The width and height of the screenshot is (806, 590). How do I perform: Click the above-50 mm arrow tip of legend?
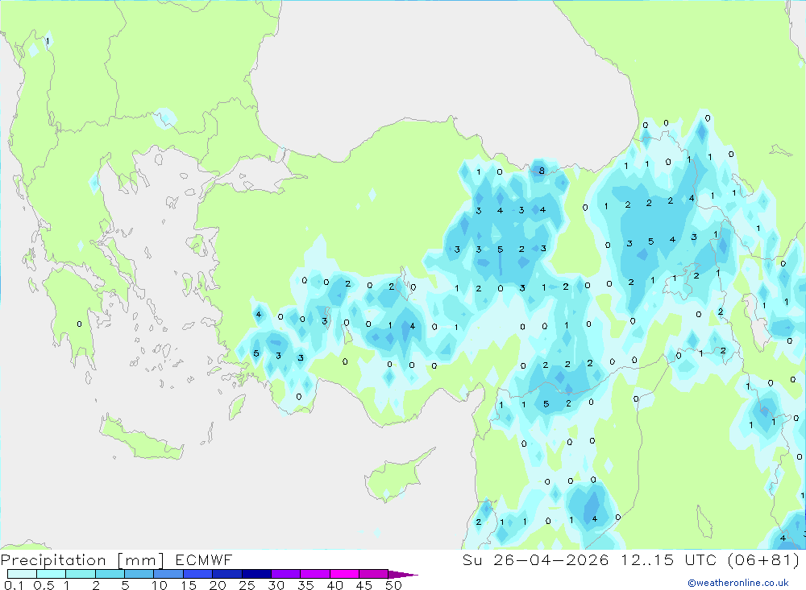(x=403, y=575)
